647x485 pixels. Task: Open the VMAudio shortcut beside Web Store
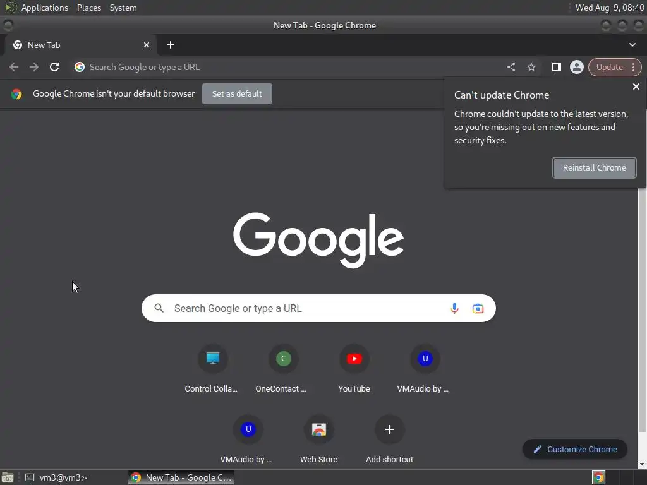pyautogui.click(x=248, y=438)
